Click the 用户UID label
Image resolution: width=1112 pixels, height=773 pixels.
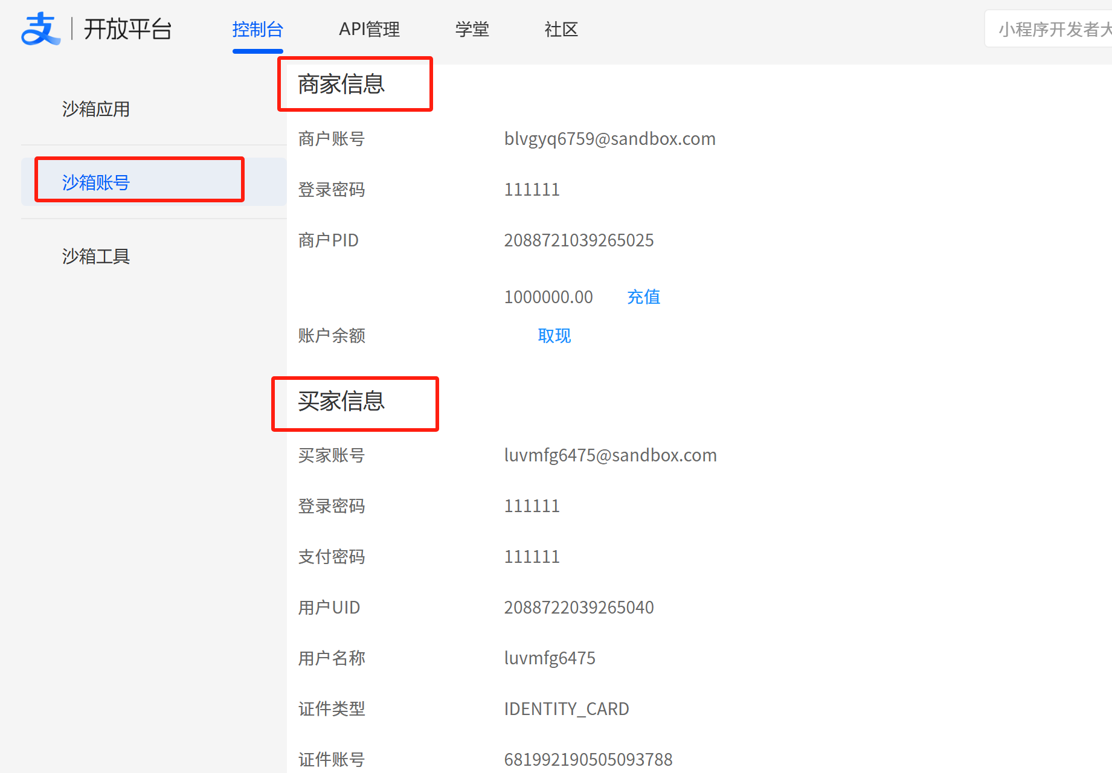click(x=329, y=608)
